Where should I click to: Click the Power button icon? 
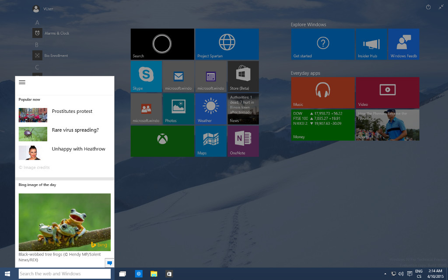[428, 7]
